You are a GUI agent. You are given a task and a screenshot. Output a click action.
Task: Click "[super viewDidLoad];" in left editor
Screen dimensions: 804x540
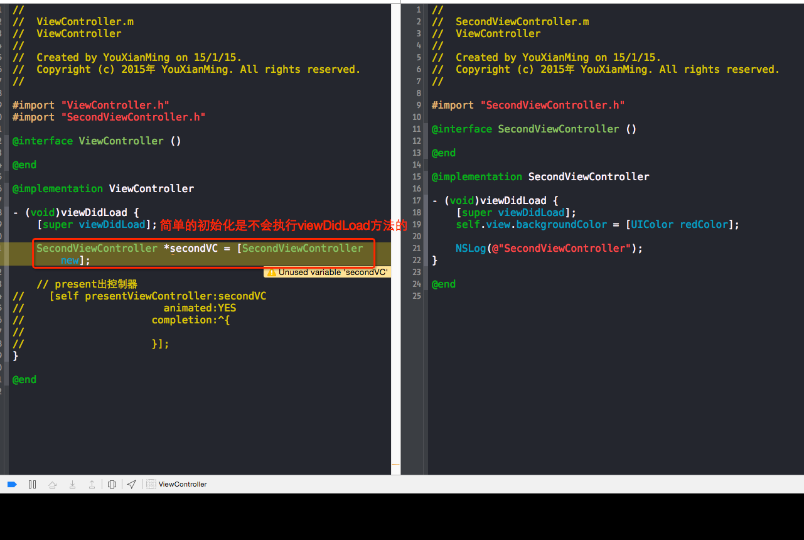tap(97, 224)
